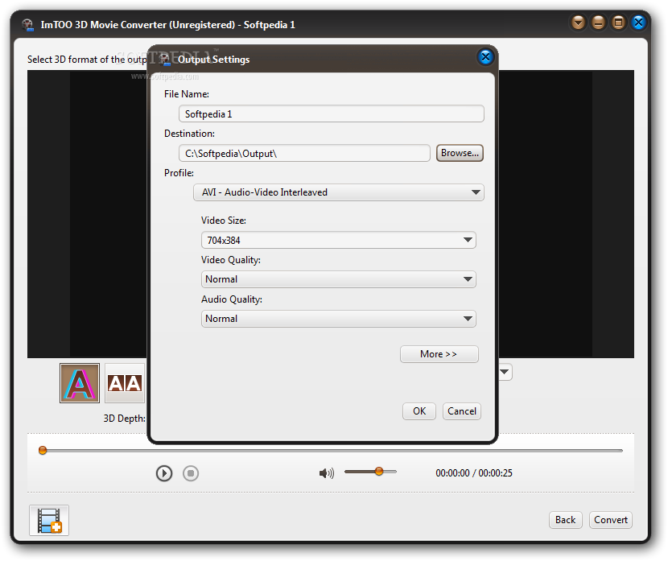This screenshot has height=561, width=668.
Task: Click the Convert button
Action: click(x=611, y=520)
